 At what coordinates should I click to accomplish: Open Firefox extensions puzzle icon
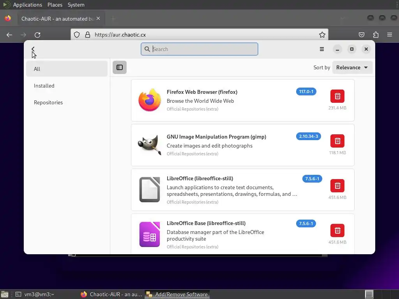376,35
